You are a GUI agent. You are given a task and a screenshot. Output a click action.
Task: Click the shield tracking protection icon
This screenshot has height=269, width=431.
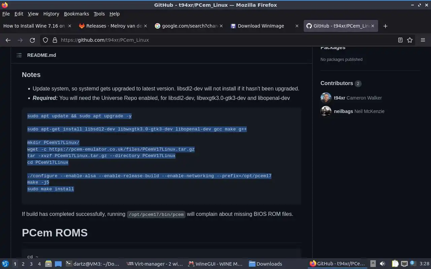(45, 40)
